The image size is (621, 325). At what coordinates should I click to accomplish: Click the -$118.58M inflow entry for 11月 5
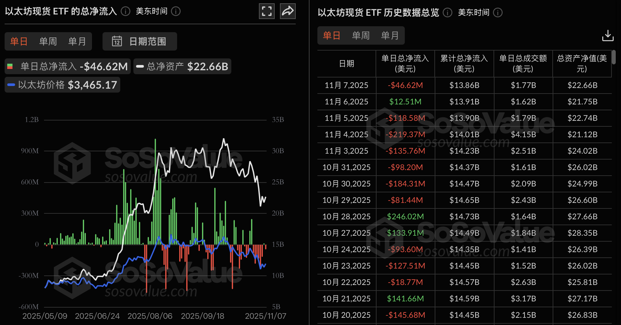pyautogui.click(x=405, y=118)
